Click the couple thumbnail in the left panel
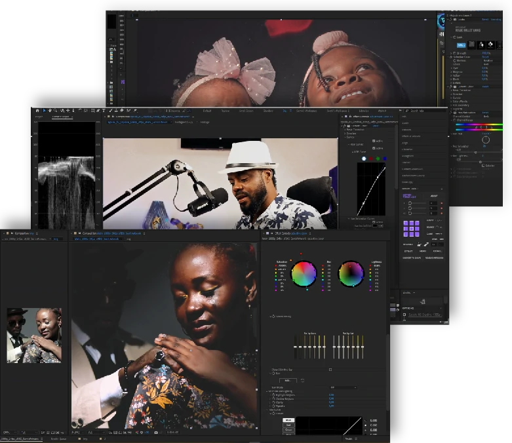The height and width of the screenshot is (443, 512). pos(34,336)
